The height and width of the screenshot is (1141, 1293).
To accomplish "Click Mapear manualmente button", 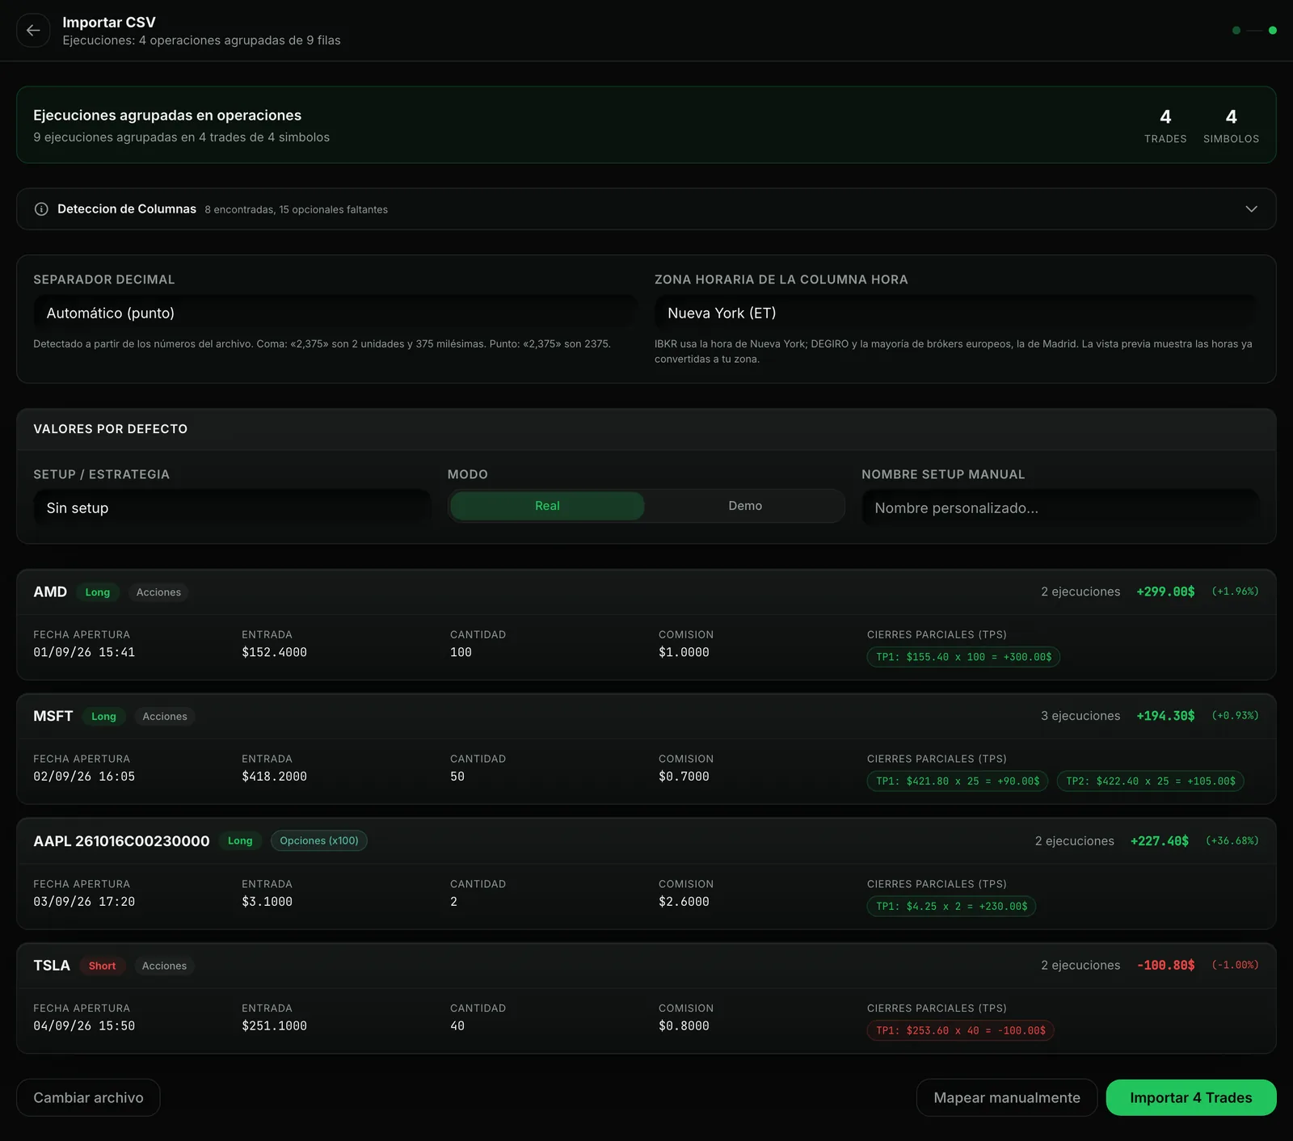I will 1007,1097.
